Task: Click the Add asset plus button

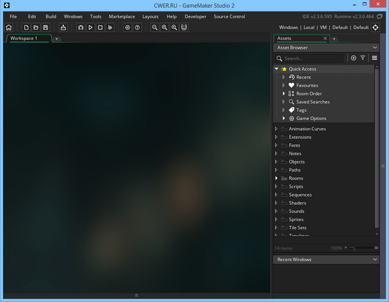Action: point(353,58)
